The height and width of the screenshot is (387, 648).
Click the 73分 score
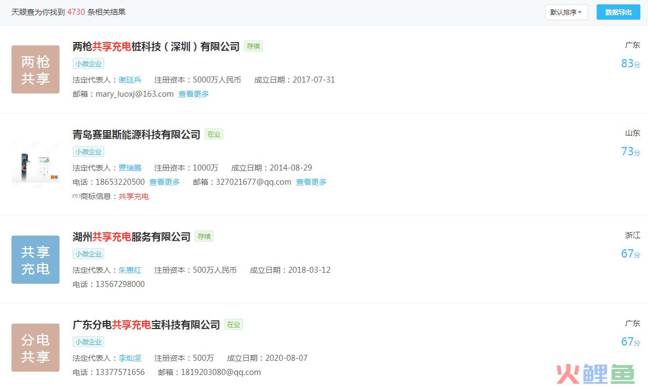click(631, 152)
